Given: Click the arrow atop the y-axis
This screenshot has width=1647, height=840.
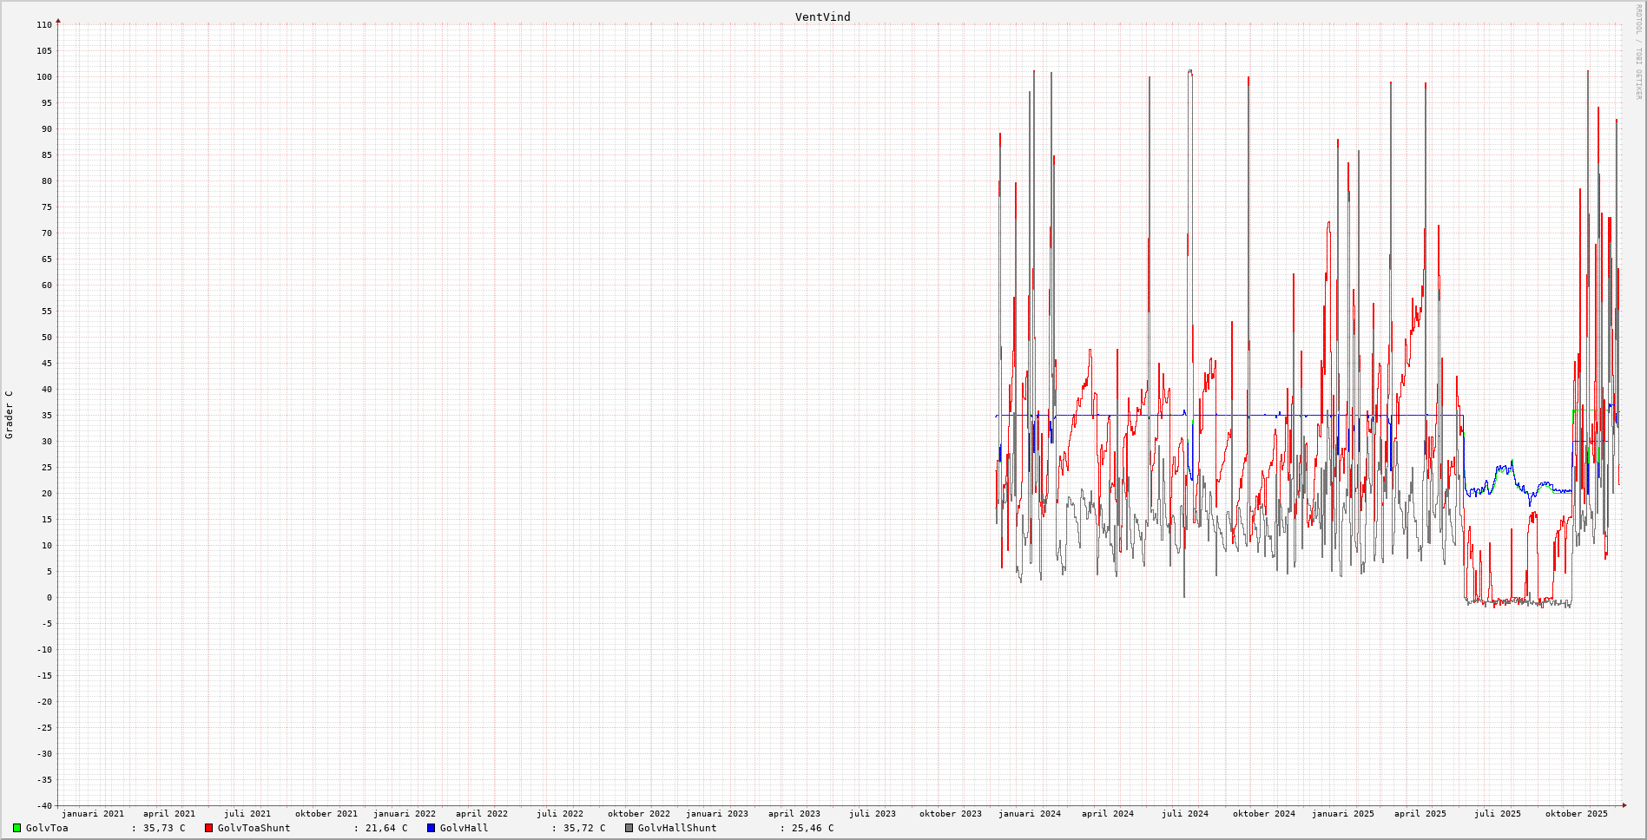Looking at the screenshot, I should [58, 20].
